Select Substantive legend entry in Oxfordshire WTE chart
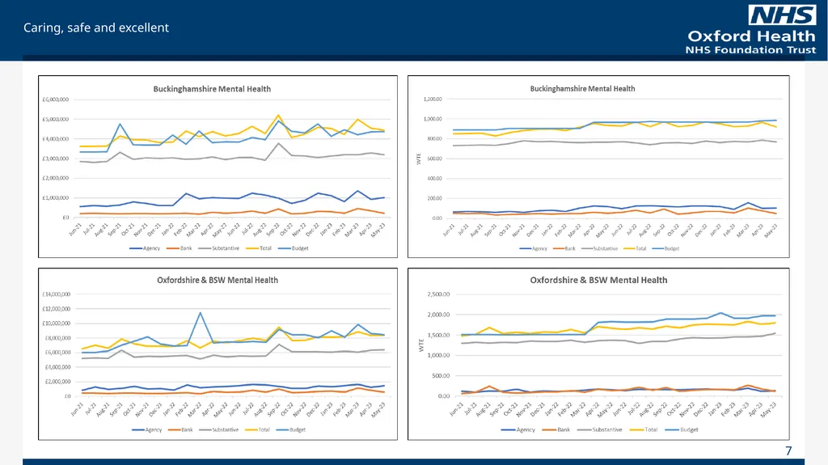Viewport: 828px width, 465px height. 599,430
